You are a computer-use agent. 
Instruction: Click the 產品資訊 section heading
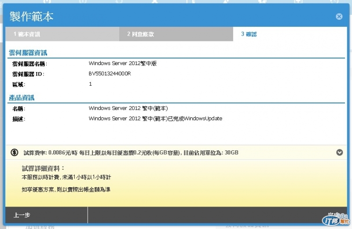click(x=22, y=98)
